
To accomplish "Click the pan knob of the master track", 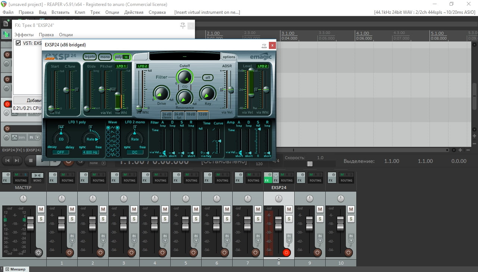I will click(23, 198).
